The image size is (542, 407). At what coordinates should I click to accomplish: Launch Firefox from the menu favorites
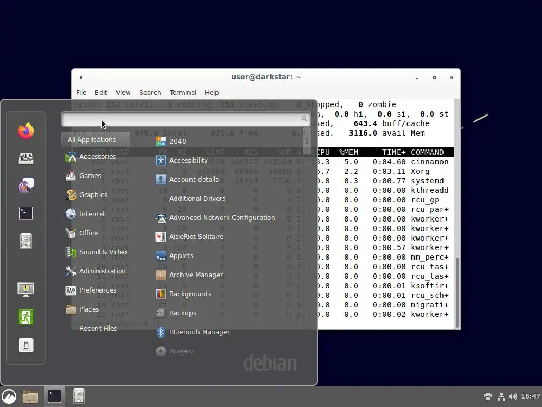(x=26, y=131)
